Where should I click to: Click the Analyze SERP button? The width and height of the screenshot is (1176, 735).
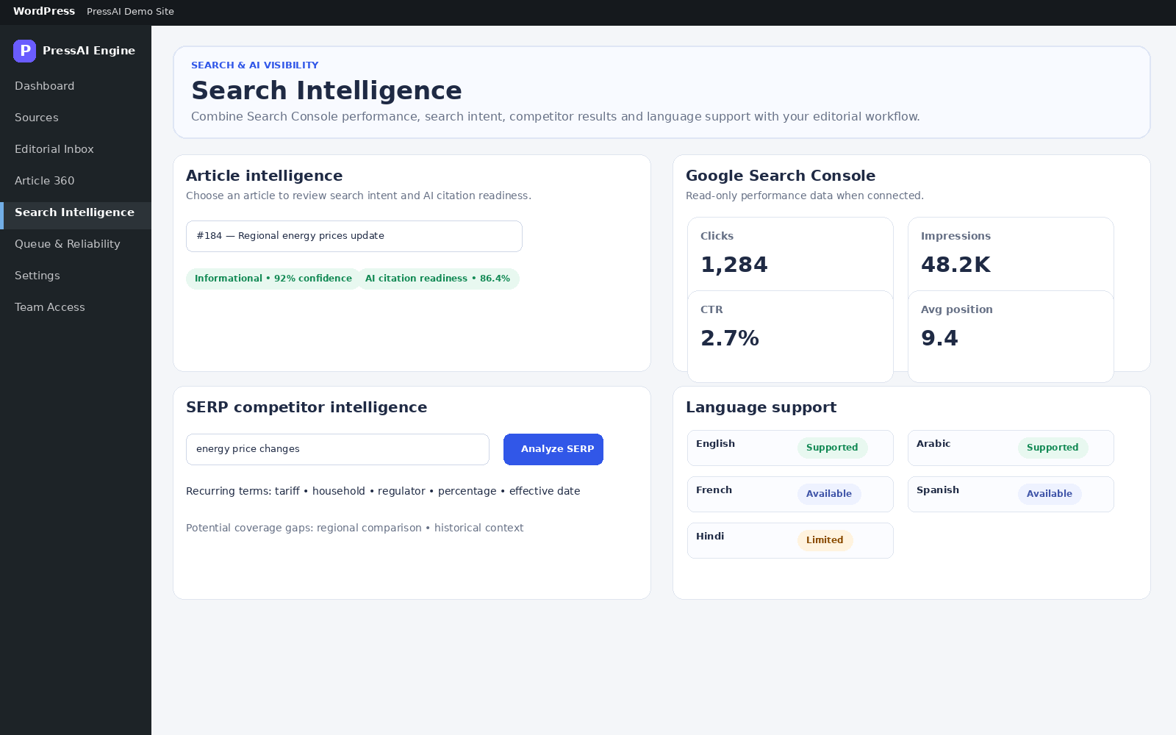coord(553,449)
